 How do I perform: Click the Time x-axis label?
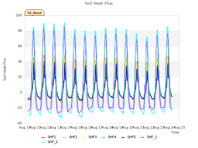pyautogui.click(x=175, y=132)
